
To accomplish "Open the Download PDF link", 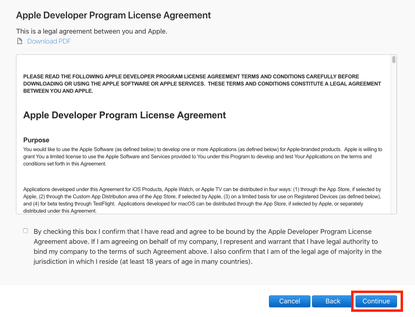I will (49, 42).
